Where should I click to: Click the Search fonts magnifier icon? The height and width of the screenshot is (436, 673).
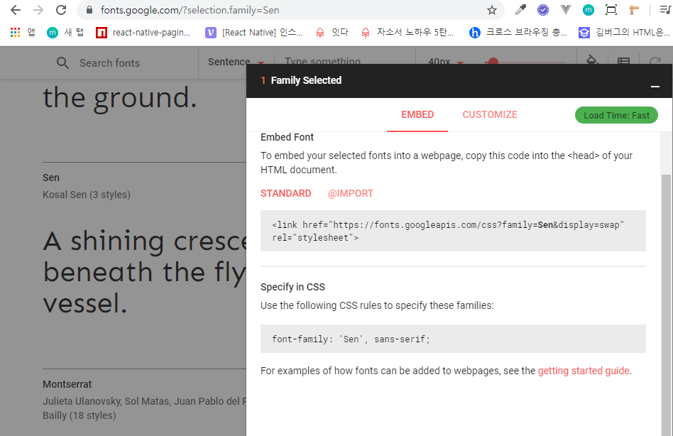pyautogui.click(x=62, y=63)
